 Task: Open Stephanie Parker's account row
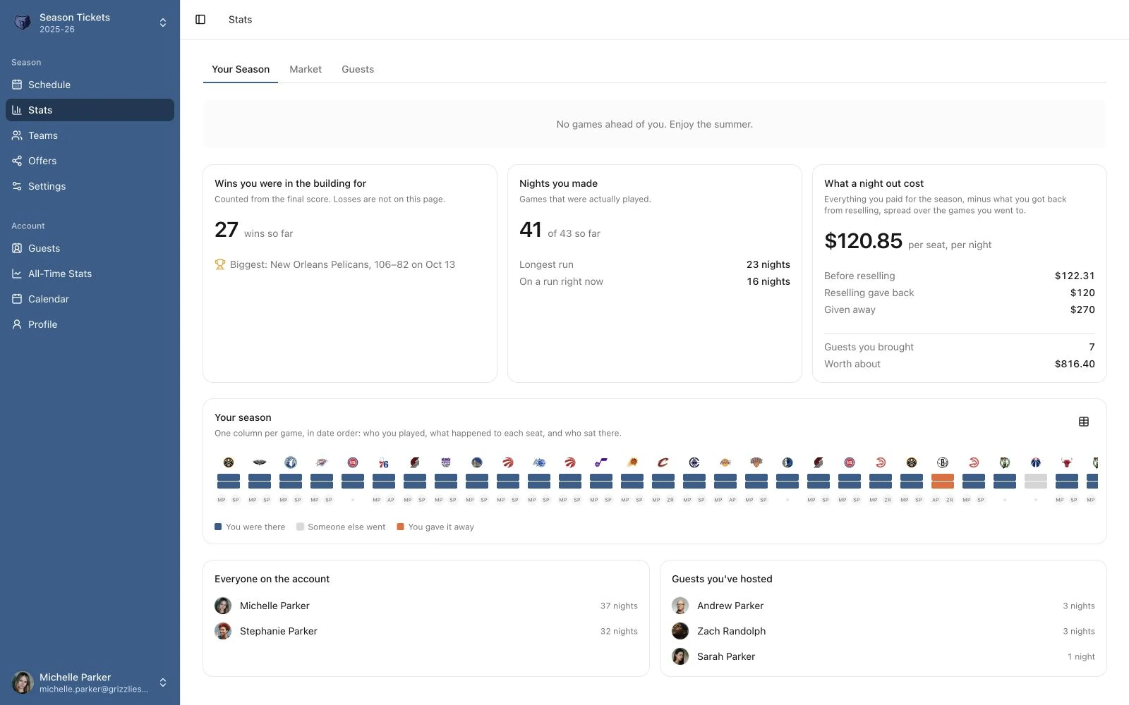[x=426, y=631]
